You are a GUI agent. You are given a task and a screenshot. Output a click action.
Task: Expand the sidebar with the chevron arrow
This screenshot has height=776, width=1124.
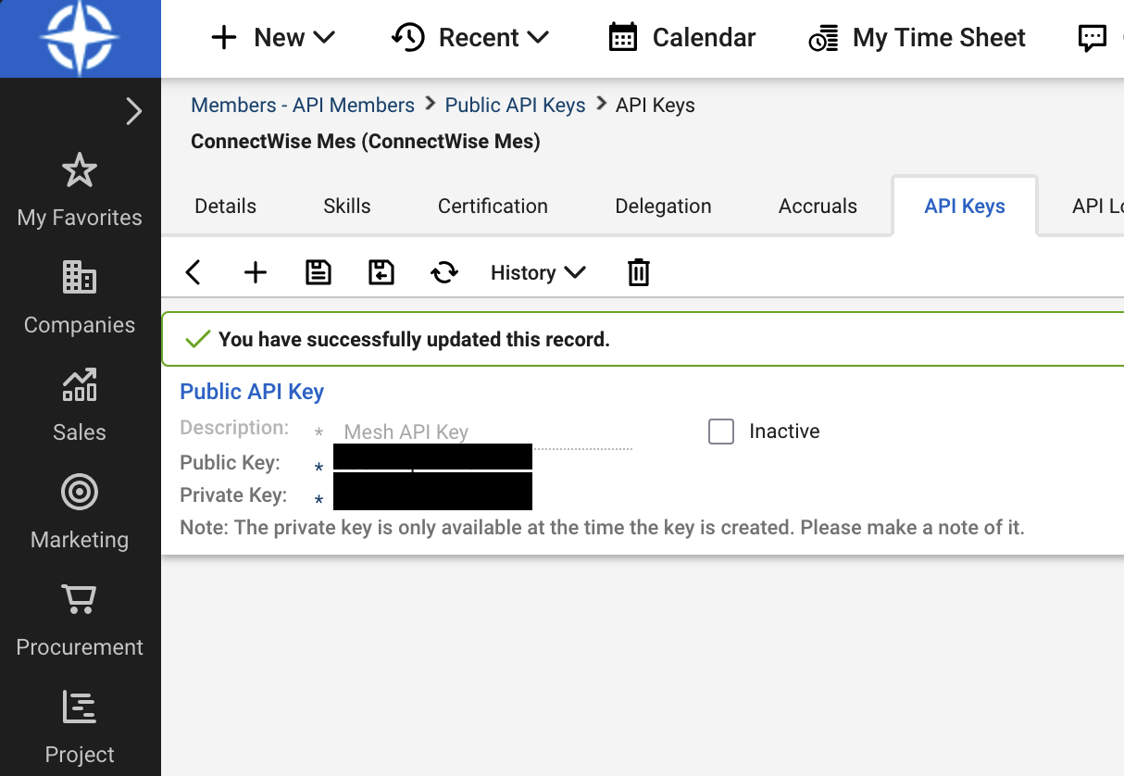[134, 112]
